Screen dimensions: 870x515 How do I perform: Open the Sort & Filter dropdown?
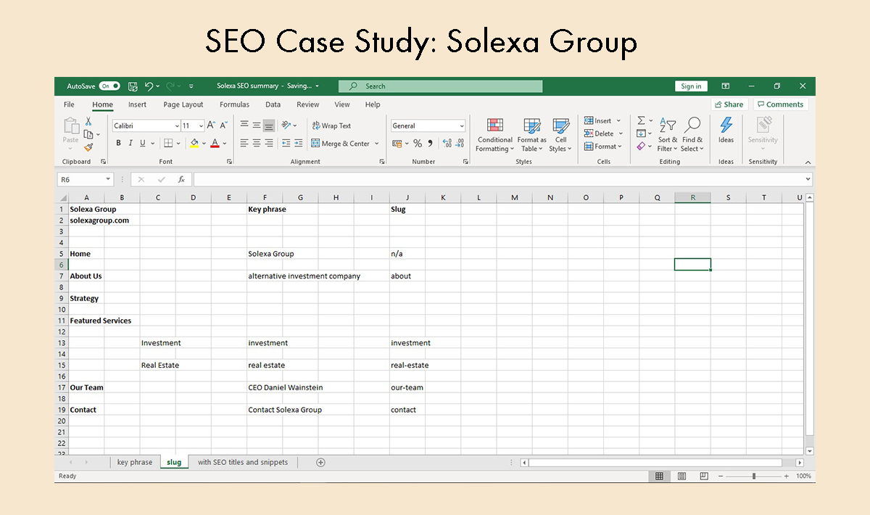tap(668, 135)
